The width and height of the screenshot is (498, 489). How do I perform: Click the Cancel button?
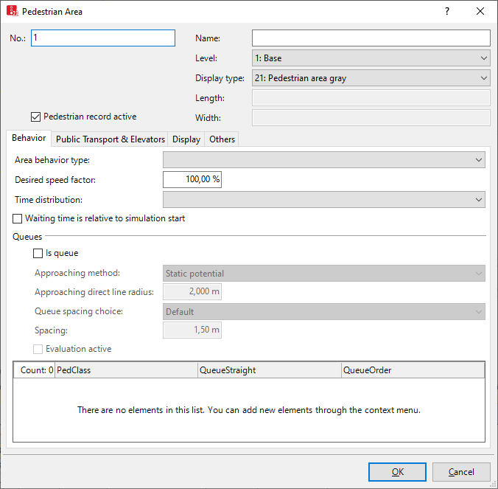click(461, 472)
